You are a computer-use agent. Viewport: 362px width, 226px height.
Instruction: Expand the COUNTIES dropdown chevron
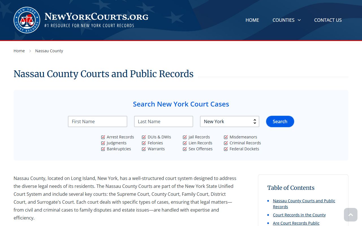pos(299,20)
